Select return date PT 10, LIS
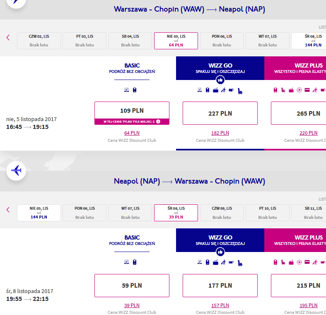This screenshot has width=326, height=315. coord(268,213)
